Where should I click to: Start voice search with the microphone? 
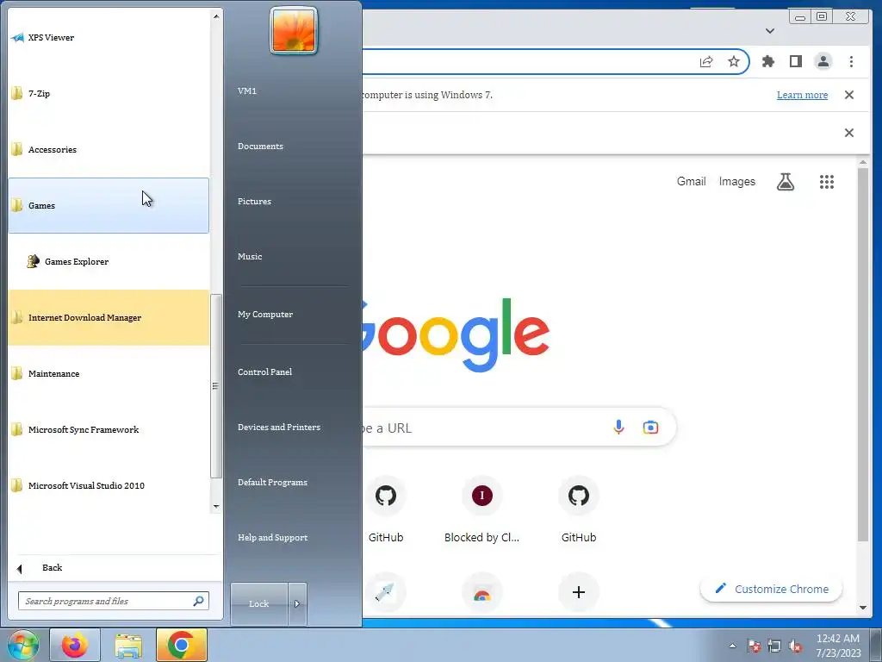pos(618,428)
